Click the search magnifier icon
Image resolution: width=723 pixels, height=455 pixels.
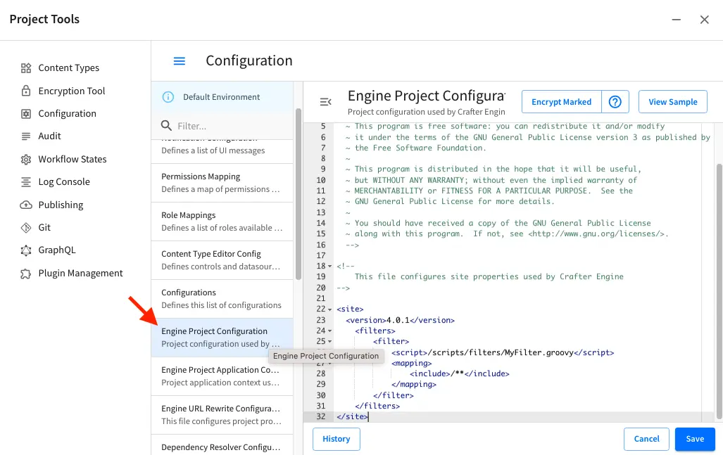166,125
